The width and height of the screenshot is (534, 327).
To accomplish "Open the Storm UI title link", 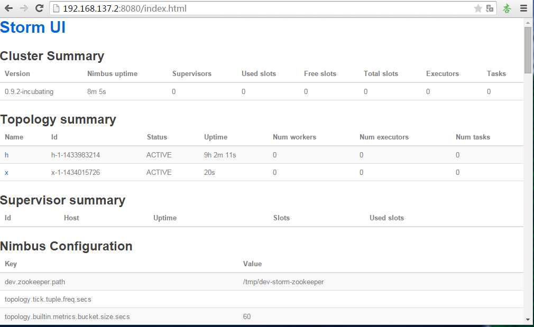I will point(33,27).
